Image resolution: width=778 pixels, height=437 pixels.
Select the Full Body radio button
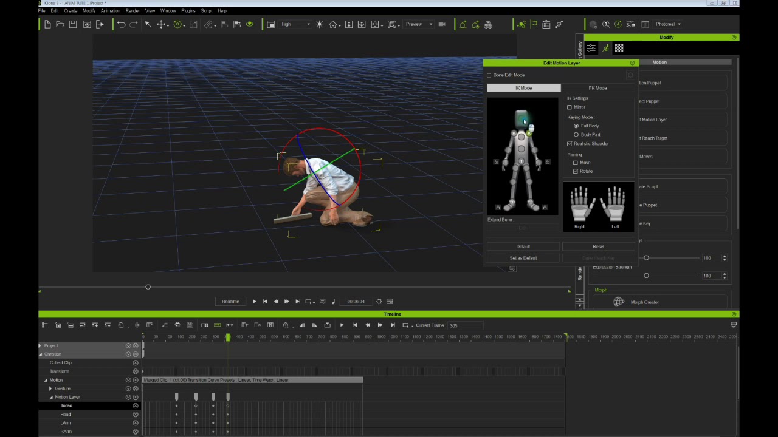pyautogui.click(x=576, y=126)
